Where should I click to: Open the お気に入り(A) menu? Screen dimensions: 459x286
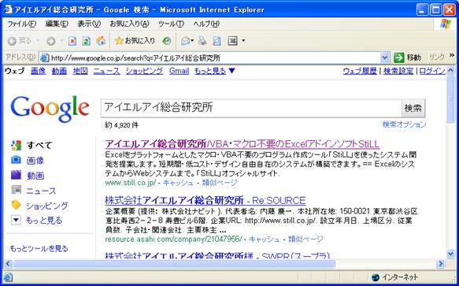click(x=130, y=24)
